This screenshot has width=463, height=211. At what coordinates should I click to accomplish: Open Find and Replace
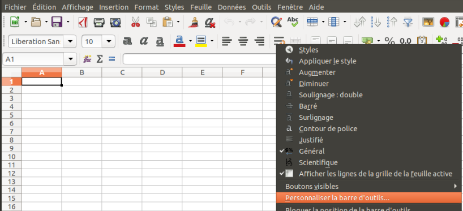click(276, 22)
